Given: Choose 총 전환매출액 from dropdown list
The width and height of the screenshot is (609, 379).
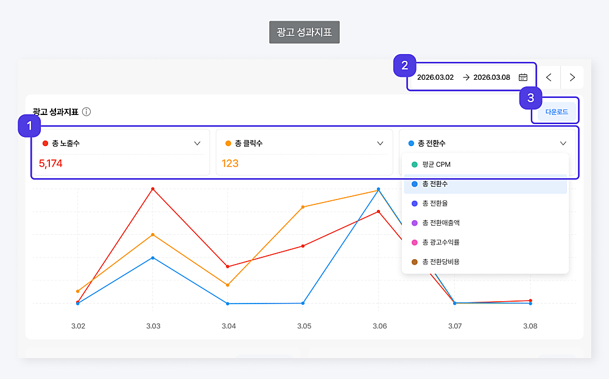Looking at the screenshot, I should click(x=440, y=223).
